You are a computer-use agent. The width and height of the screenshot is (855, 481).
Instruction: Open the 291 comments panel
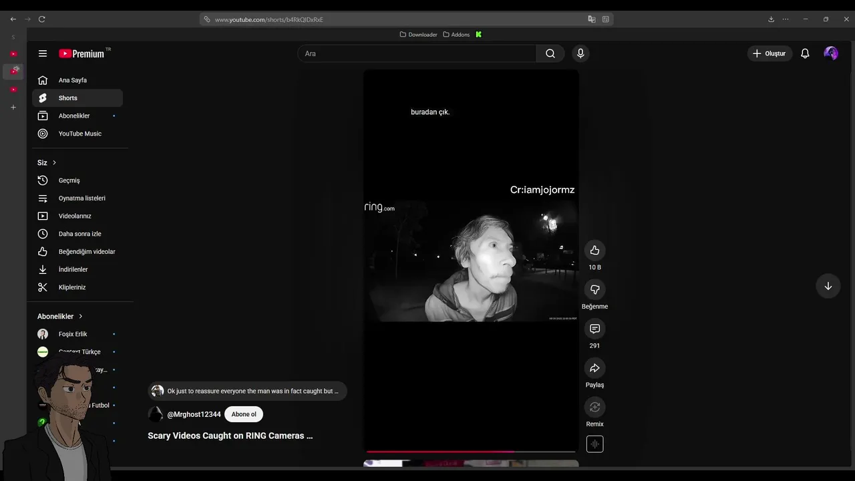click(594, 329)
